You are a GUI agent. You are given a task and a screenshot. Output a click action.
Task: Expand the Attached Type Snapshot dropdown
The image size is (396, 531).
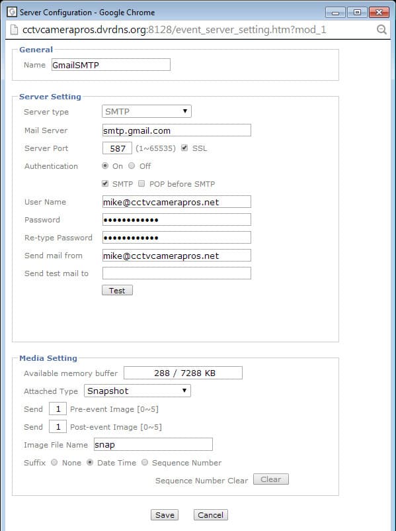(138, 391)
